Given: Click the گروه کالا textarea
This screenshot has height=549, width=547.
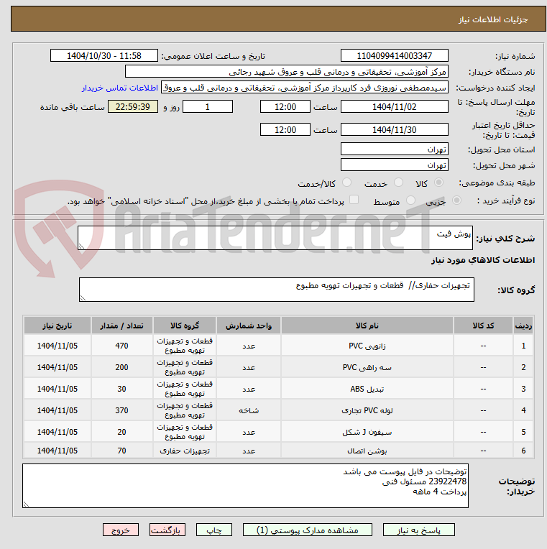Looking at the screenshot, I should click(x=277, y=290).
